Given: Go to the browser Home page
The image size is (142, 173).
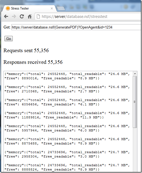Looking at the screenshot, I should pyautogui.click(x=30, y=17).
